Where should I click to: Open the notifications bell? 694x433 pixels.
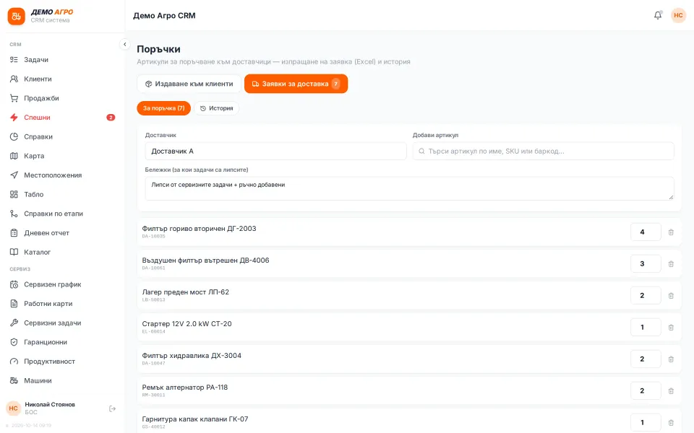click(x=658, y=15)
